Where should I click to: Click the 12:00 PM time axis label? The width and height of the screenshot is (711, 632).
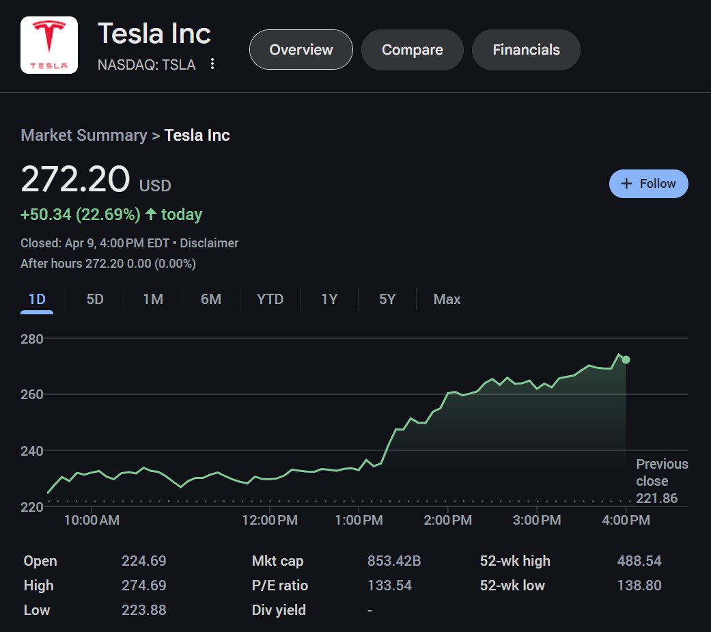click(270, 520)
